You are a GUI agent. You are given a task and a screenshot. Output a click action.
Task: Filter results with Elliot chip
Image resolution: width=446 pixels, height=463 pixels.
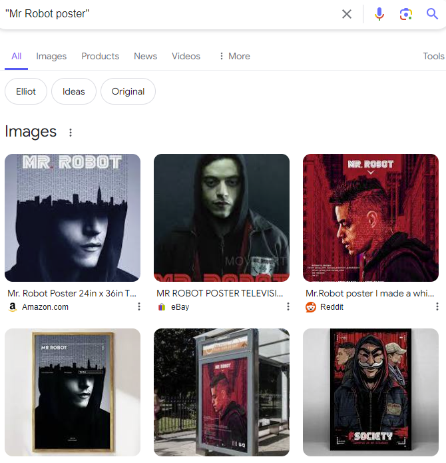[26, 91]
